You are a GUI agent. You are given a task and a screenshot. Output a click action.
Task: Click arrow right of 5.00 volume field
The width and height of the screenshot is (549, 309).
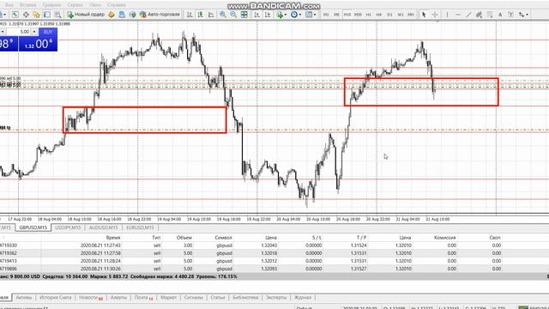(x=34, y=32)
